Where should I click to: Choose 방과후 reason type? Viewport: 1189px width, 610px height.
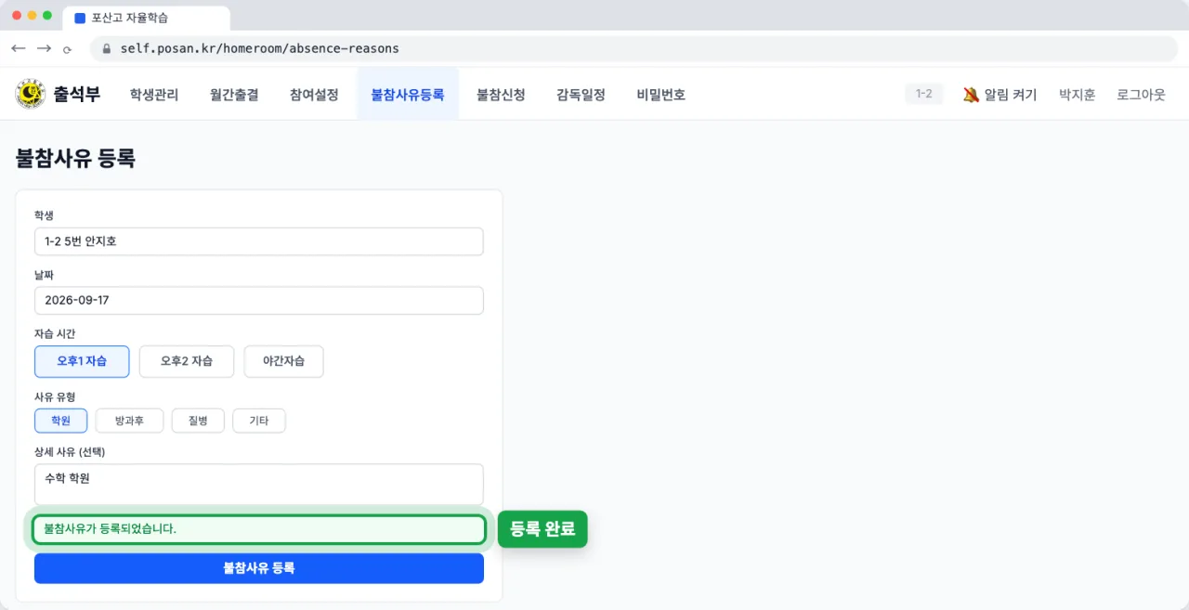tap(130, 421)
